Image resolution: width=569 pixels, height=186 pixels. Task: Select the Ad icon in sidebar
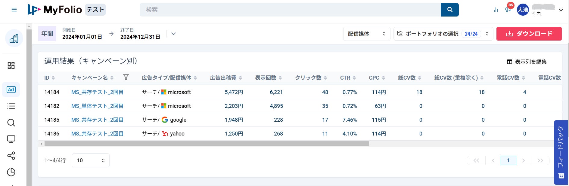pyautogui.click(x=11, y=90)
